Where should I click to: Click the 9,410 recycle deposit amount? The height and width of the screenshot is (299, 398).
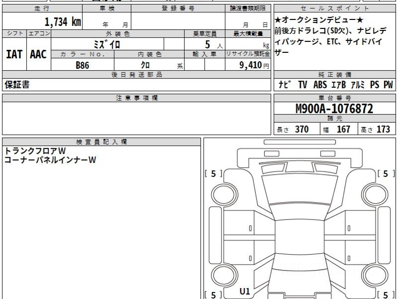point(251,65)
